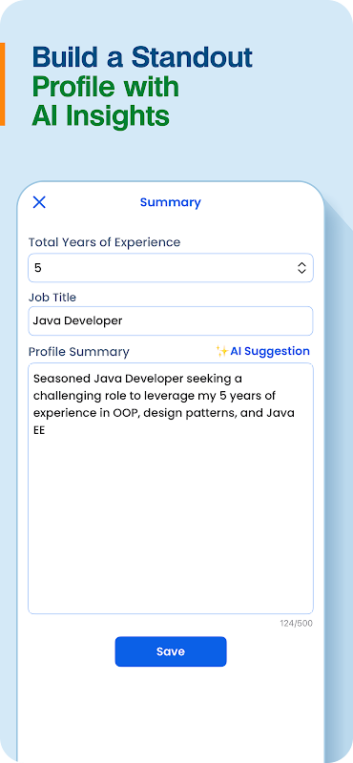Select the value 5 in experience field
Screen dimensions: 353x763
click(38, 268)
